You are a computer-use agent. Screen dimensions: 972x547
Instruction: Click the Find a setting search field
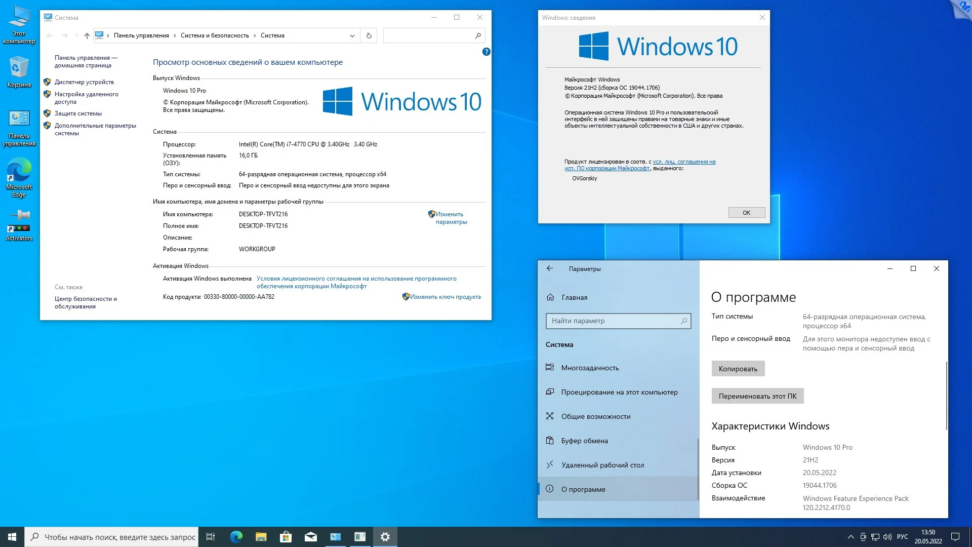[614, 321]
